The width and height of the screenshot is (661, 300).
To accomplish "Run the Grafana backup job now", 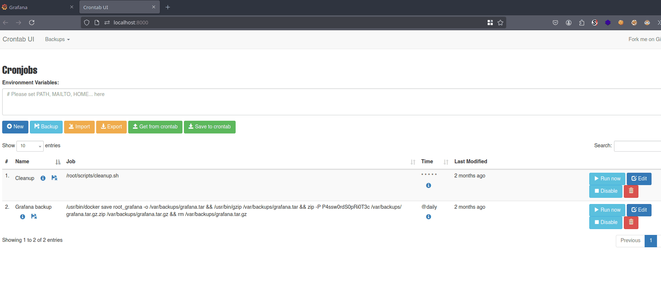I will pyautogui.click(x=607, y=210).
